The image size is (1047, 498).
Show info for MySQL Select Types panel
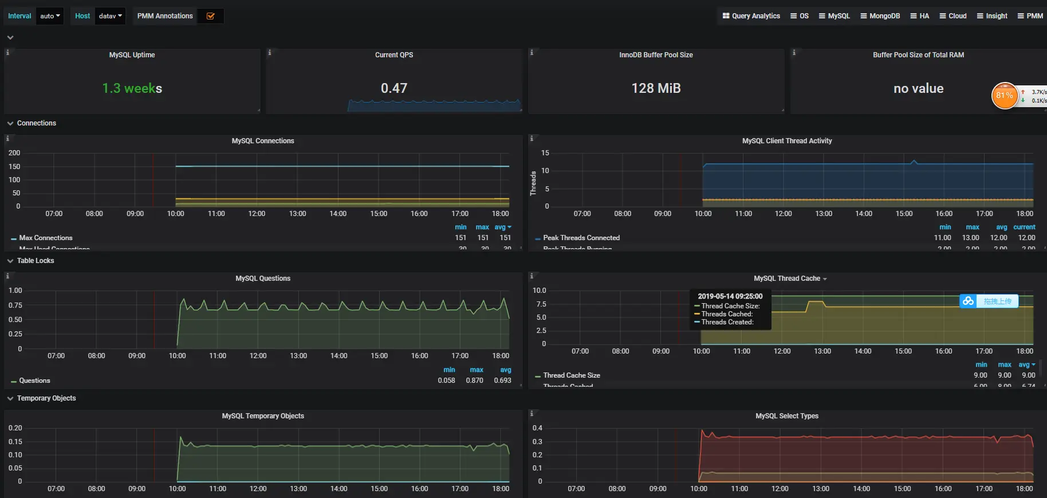(x=532, y=413)
